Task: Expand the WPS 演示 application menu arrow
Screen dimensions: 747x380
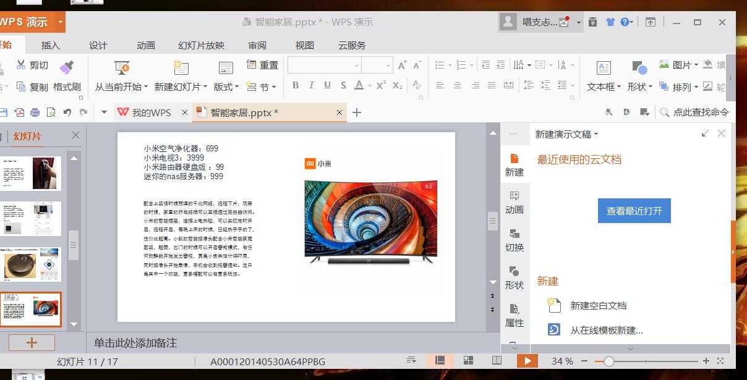Action: pos(60,22)
